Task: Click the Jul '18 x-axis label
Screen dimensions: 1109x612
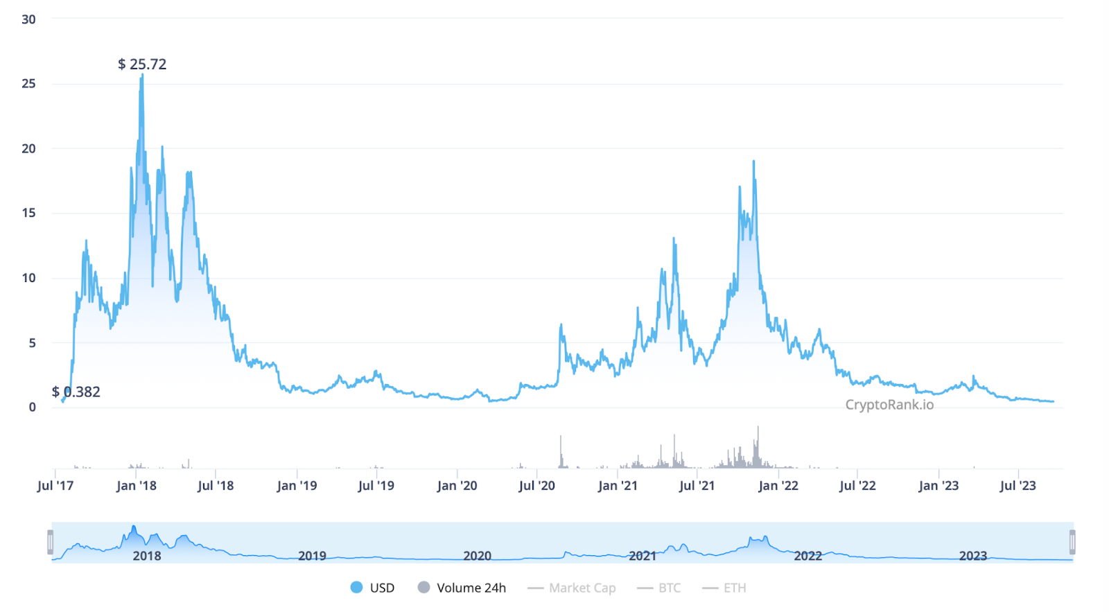Action: (x=216, y=486)
